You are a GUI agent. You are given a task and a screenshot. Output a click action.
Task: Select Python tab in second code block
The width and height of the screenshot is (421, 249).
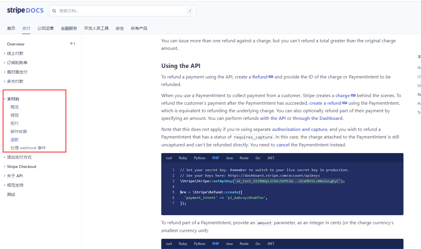tap(200, 244)
